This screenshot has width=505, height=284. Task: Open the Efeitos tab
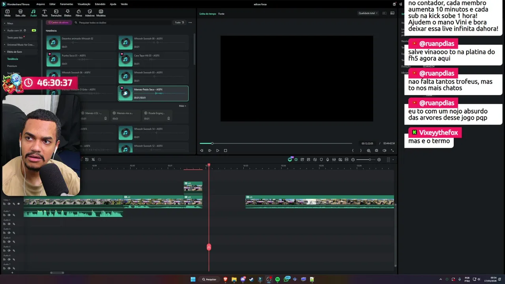[x=67, y=13]
